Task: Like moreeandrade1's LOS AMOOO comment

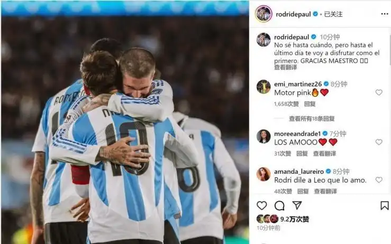Action: click(x=379, y=142)
